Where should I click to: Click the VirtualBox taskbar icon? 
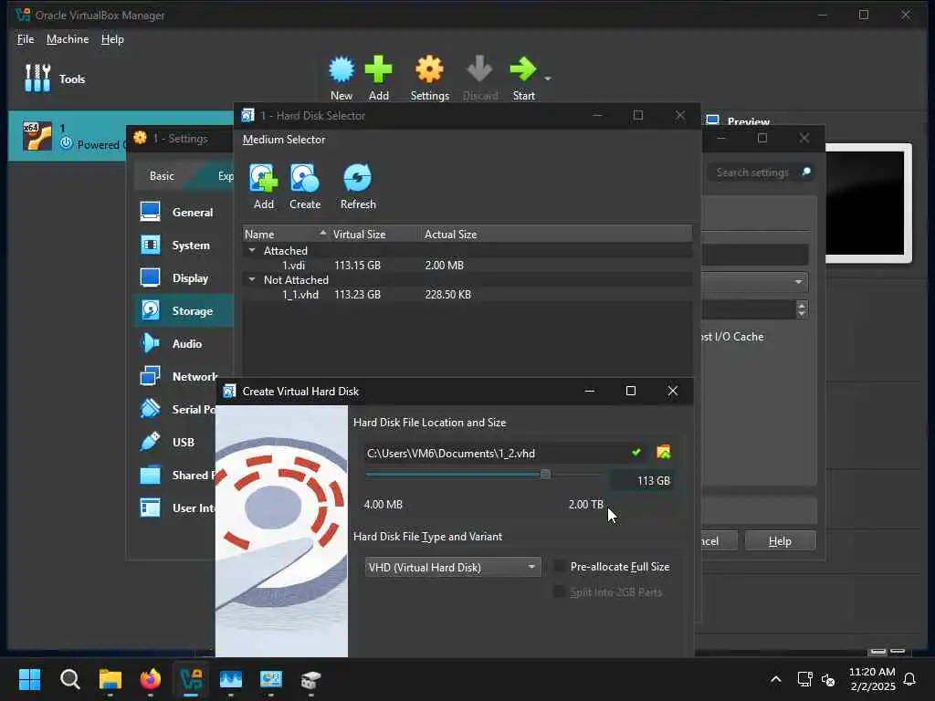[191, 679]
